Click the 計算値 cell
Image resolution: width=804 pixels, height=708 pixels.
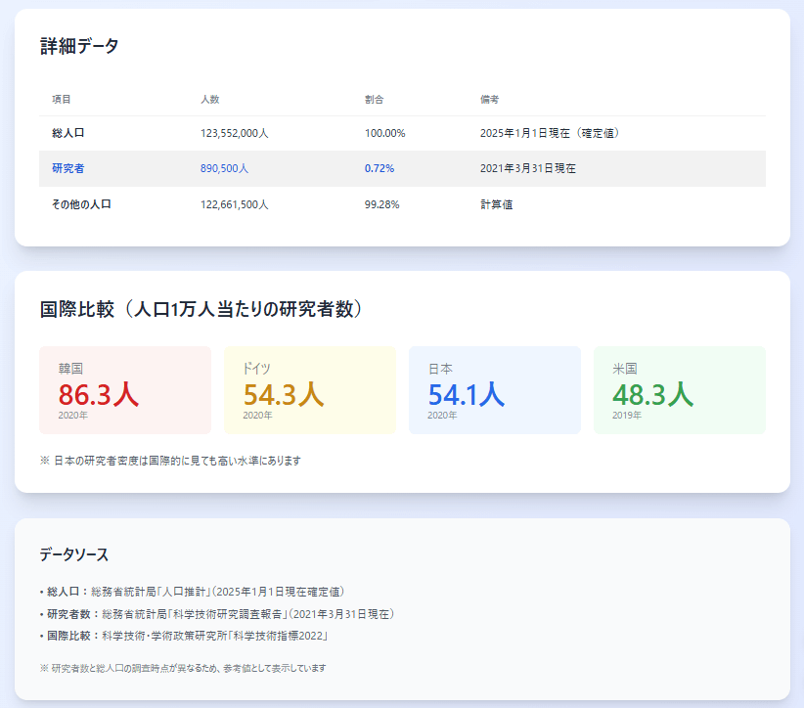(496, 204)
